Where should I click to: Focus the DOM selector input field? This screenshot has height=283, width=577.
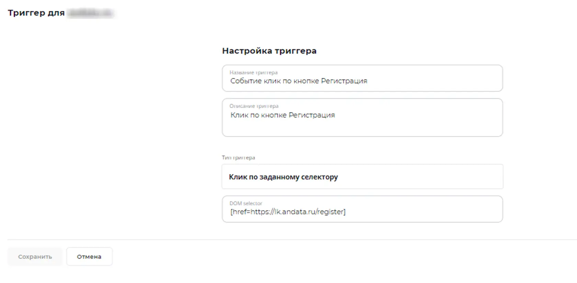(362, 209)
